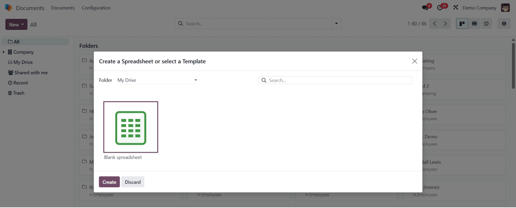This screenshot has height=208, width=516.
Task: Switch to kanban view icon
Action: (462, 24)
